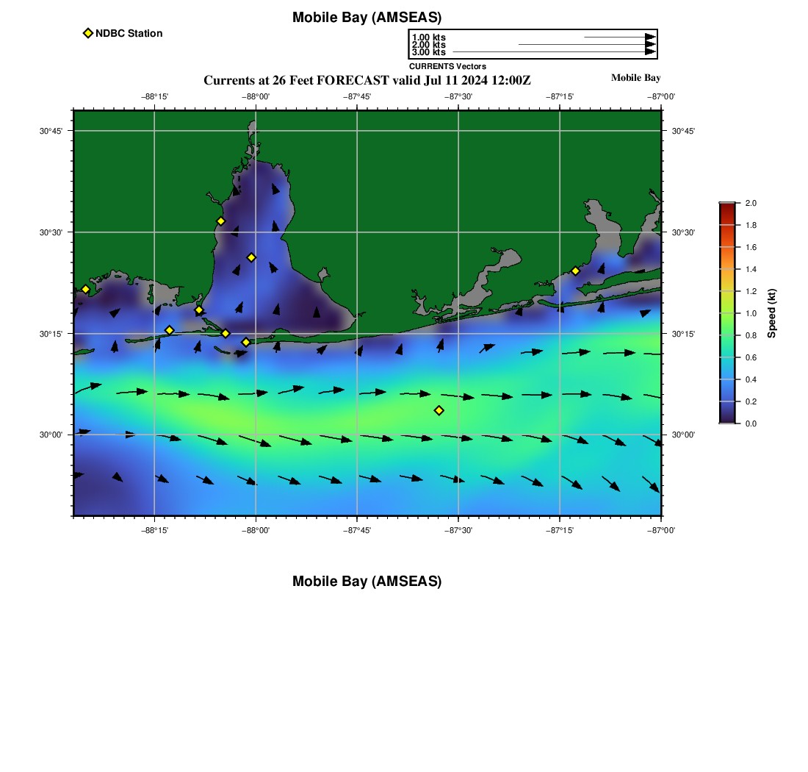Click the -88°00' longitude label on top axis
This screenshot has width=808, height=772.
256,96
